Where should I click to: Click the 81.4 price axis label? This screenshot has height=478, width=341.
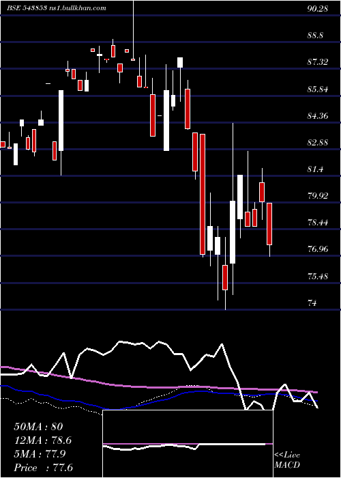pos(315,169)
